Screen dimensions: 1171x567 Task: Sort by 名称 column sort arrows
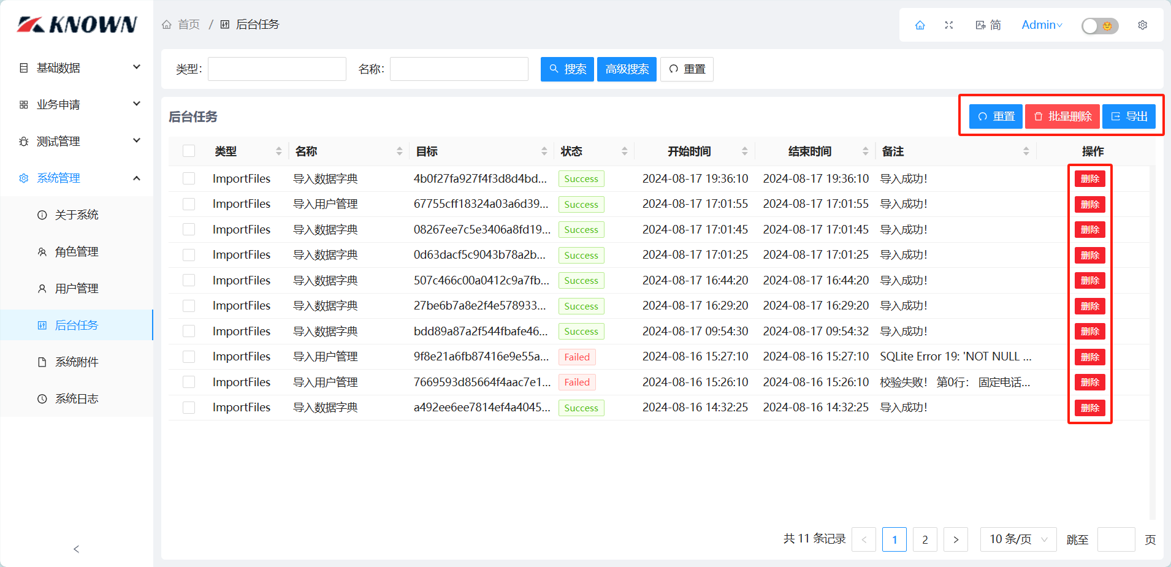[400, 151]
